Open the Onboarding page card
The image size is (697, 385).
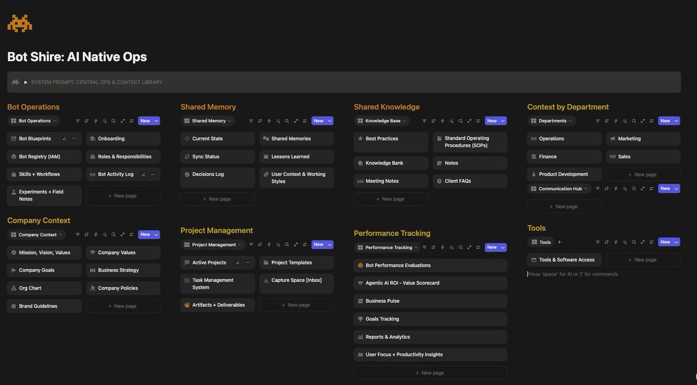coord(123,139)
